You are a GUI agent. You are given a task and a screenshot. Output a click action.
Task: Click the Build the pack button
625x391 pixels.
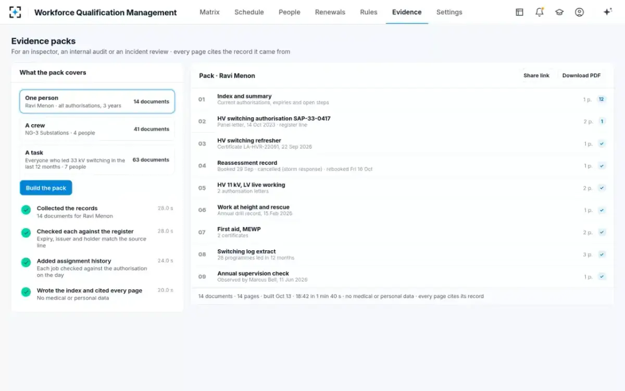46,188
